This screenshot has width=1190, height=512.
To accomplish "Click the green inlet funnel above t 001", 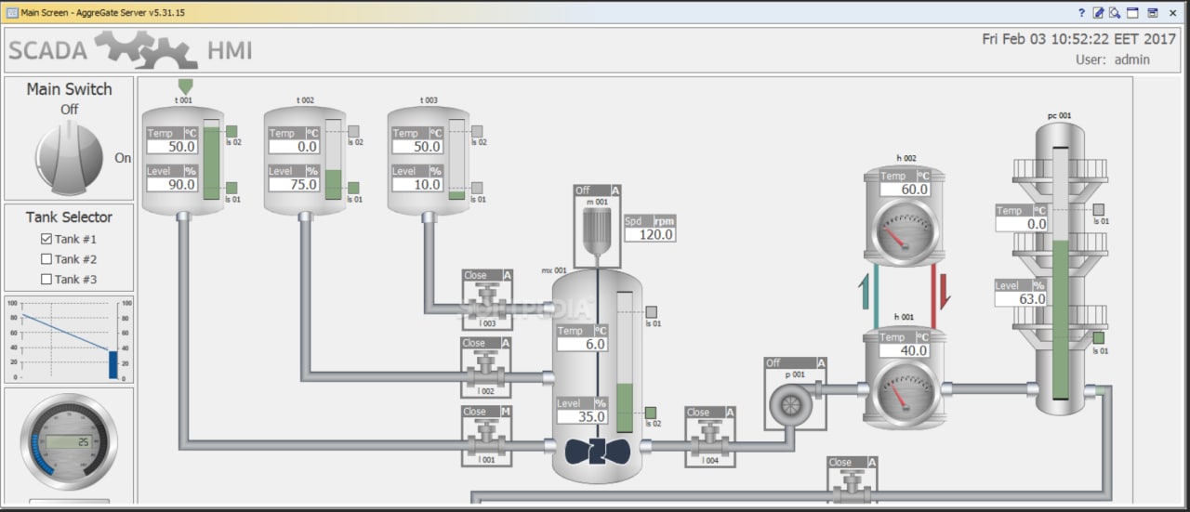I will click(x=185, y=86).
